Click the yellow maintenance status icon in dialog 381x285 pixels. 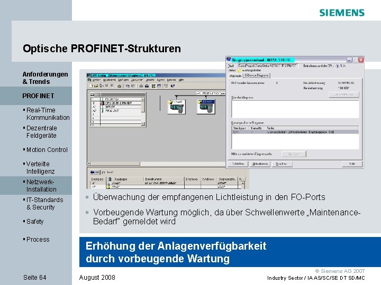pos(239,70)
